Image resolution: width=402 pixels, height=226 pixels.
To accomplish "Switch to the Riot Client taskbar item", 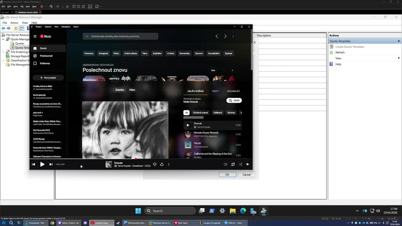I will [185, 223].
